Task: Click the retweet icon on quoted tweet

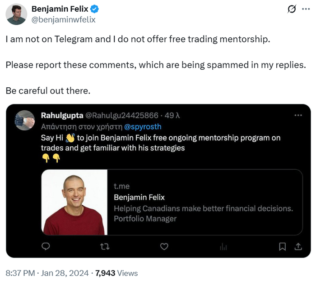Action: click(105, 246)
